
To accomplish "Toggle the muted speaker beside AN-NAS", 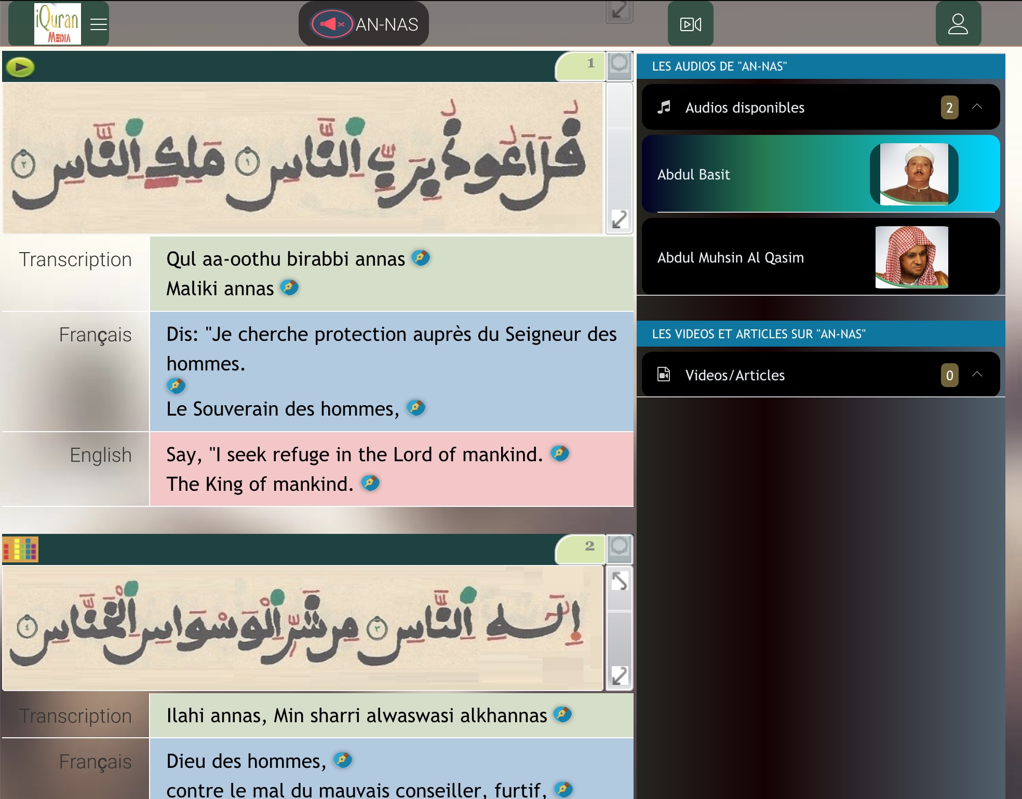I will (x=331, y=24).
